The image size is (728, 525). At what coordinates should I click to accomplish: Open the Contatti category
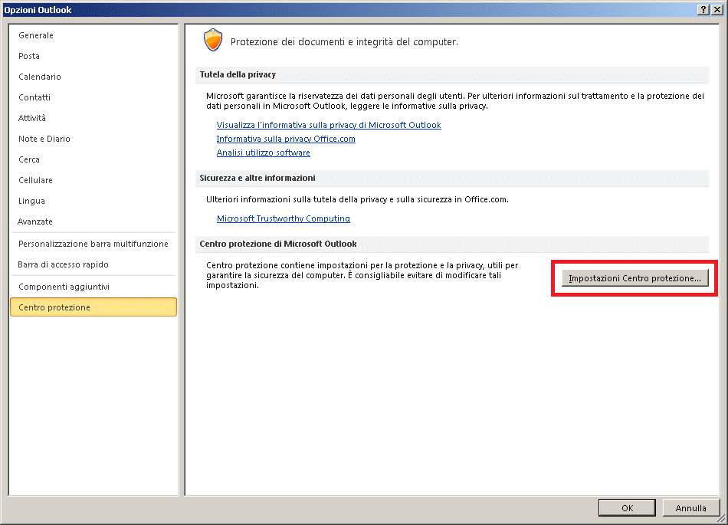click(93, 97)
